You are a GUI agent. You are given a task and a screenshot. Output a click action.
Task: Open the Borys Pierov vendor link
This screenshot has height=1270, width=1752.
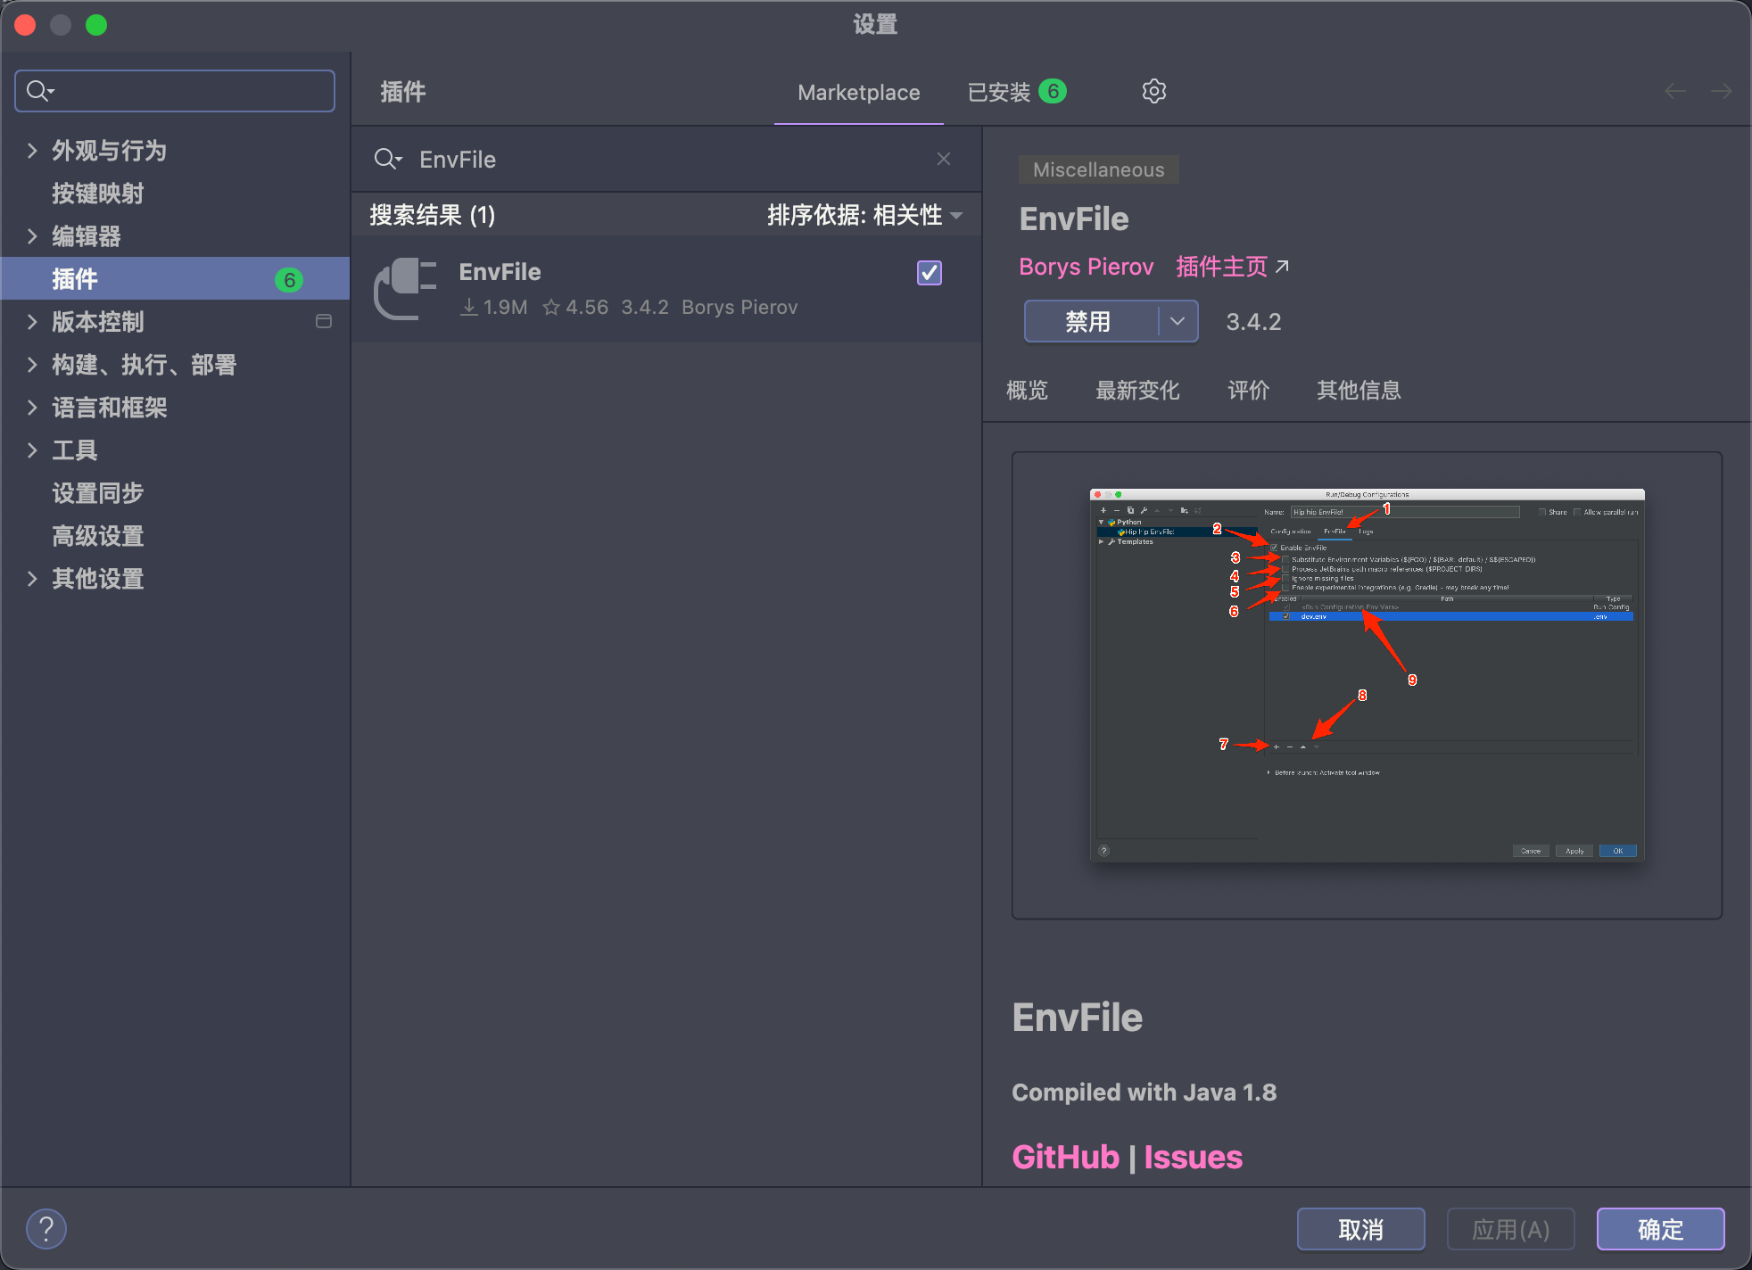[1086, 267]
